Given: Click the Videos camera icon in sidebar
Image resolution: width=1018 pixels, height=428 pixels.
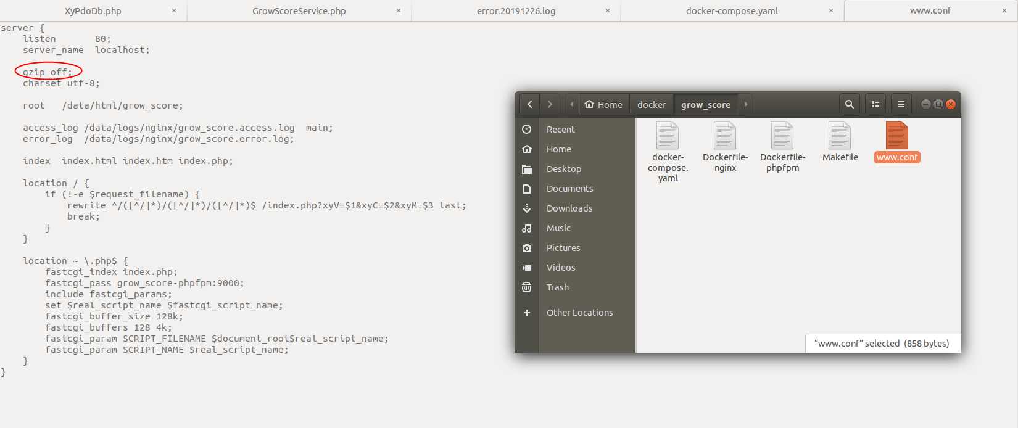Looking at the screenshot, I should coord(526,268).
